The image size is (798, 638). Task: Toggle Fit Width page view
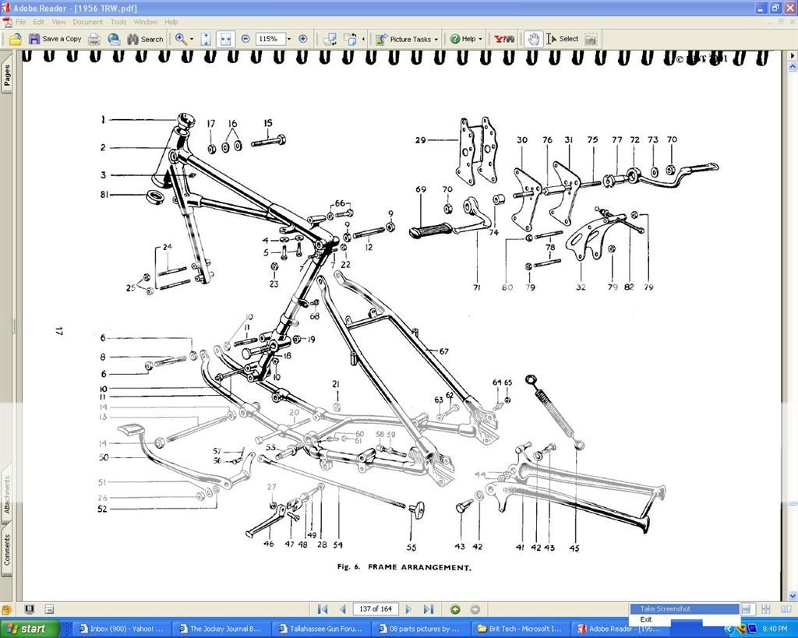pyautogui.click(x=225, y=39)
